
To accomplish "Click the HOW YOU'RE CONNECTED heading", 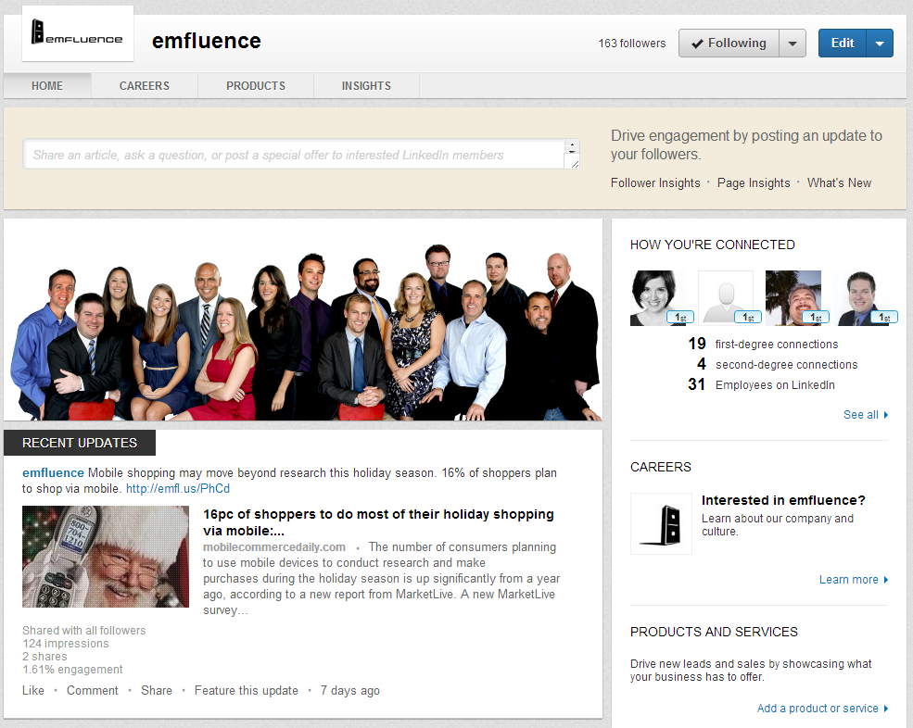I will 712,245.
